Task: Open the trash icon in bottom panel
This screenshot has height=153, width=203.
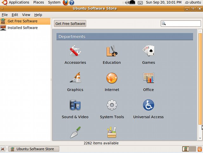Action: (x=200, y=149)
